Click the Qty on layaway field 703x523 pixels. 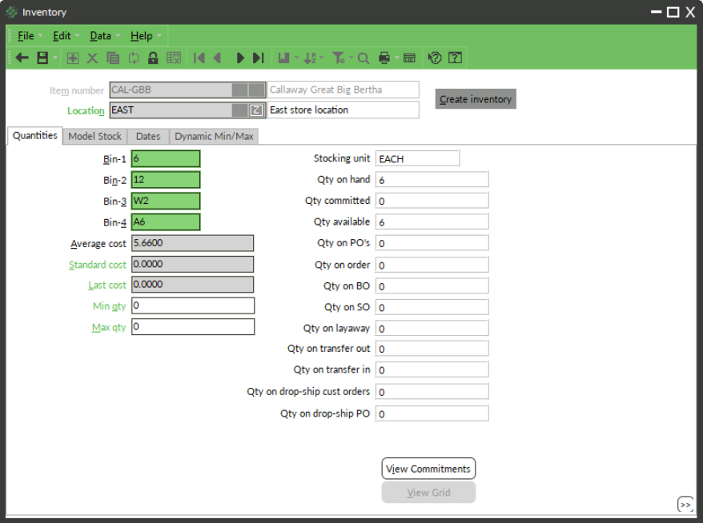[x=432, y=328]
